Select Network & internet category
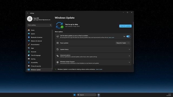Image resolution: width=173 pixels, height=97 pixels. (39, 41)
